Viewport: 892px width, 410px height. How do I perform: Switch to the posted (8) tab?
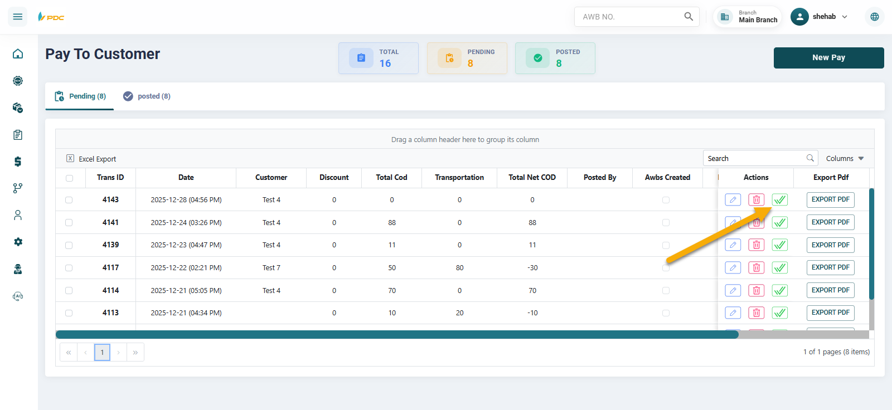click(147, 96)
